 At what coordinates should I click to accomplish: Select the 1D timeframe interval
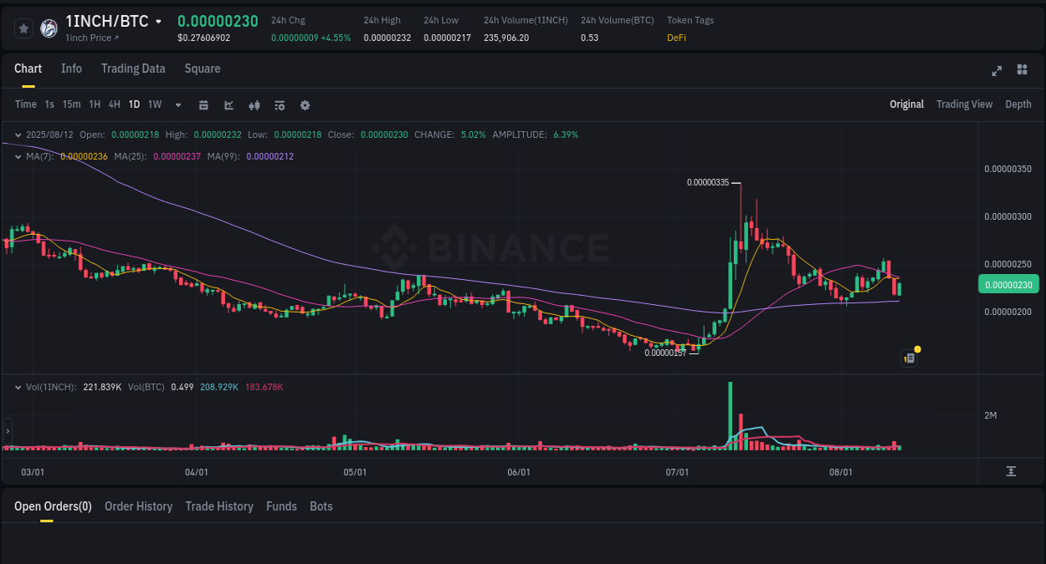click(134, 104)
